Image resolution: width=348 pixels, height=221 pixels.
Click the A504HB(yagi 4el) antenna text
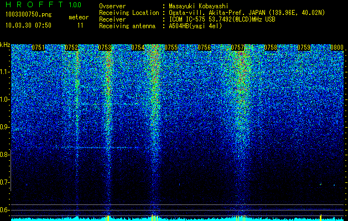(195, 26)
